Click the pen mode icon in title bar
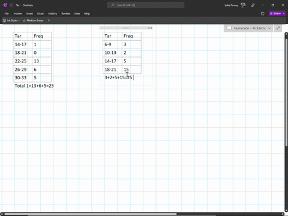 pos(253,5)
